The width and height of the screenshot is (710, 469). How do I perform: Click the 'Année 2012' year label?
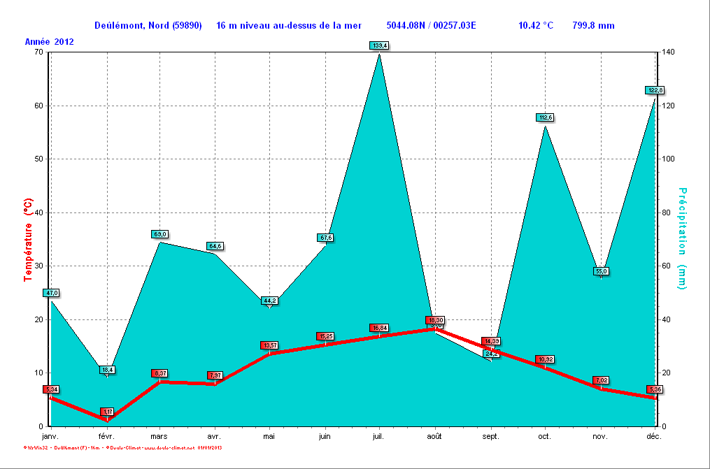pyautogui.click(x=50, y=42)
